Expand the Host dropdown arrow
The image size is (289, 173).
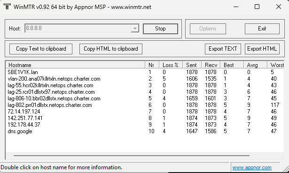tap(135, 29)
